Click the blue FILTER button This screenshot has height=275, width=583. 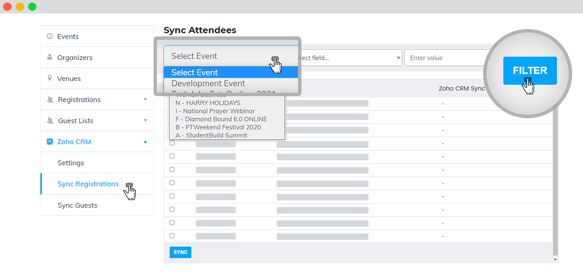(530, 71)
